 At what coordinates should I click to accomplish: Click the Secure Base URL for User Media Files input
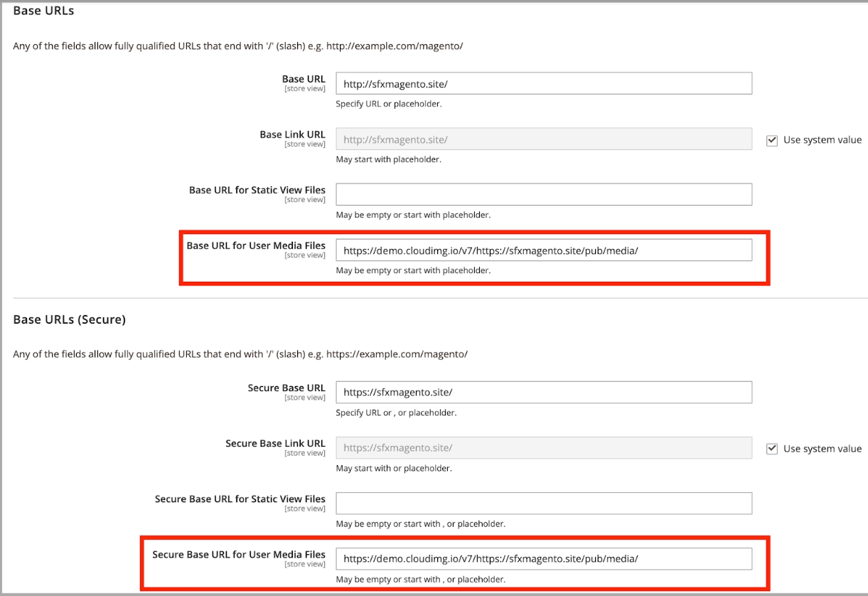(543, 559)
